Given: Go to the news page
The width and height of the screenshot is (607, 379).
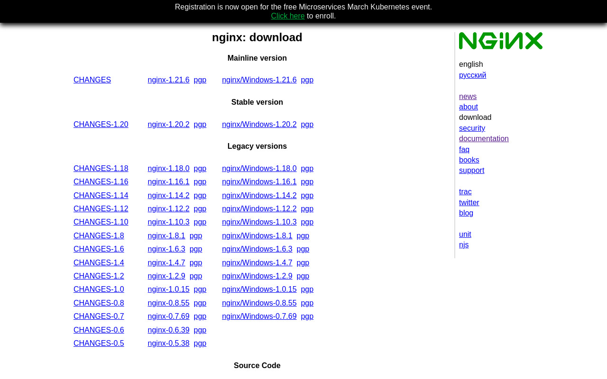Looking at the screenshot, I should (468, 97).
